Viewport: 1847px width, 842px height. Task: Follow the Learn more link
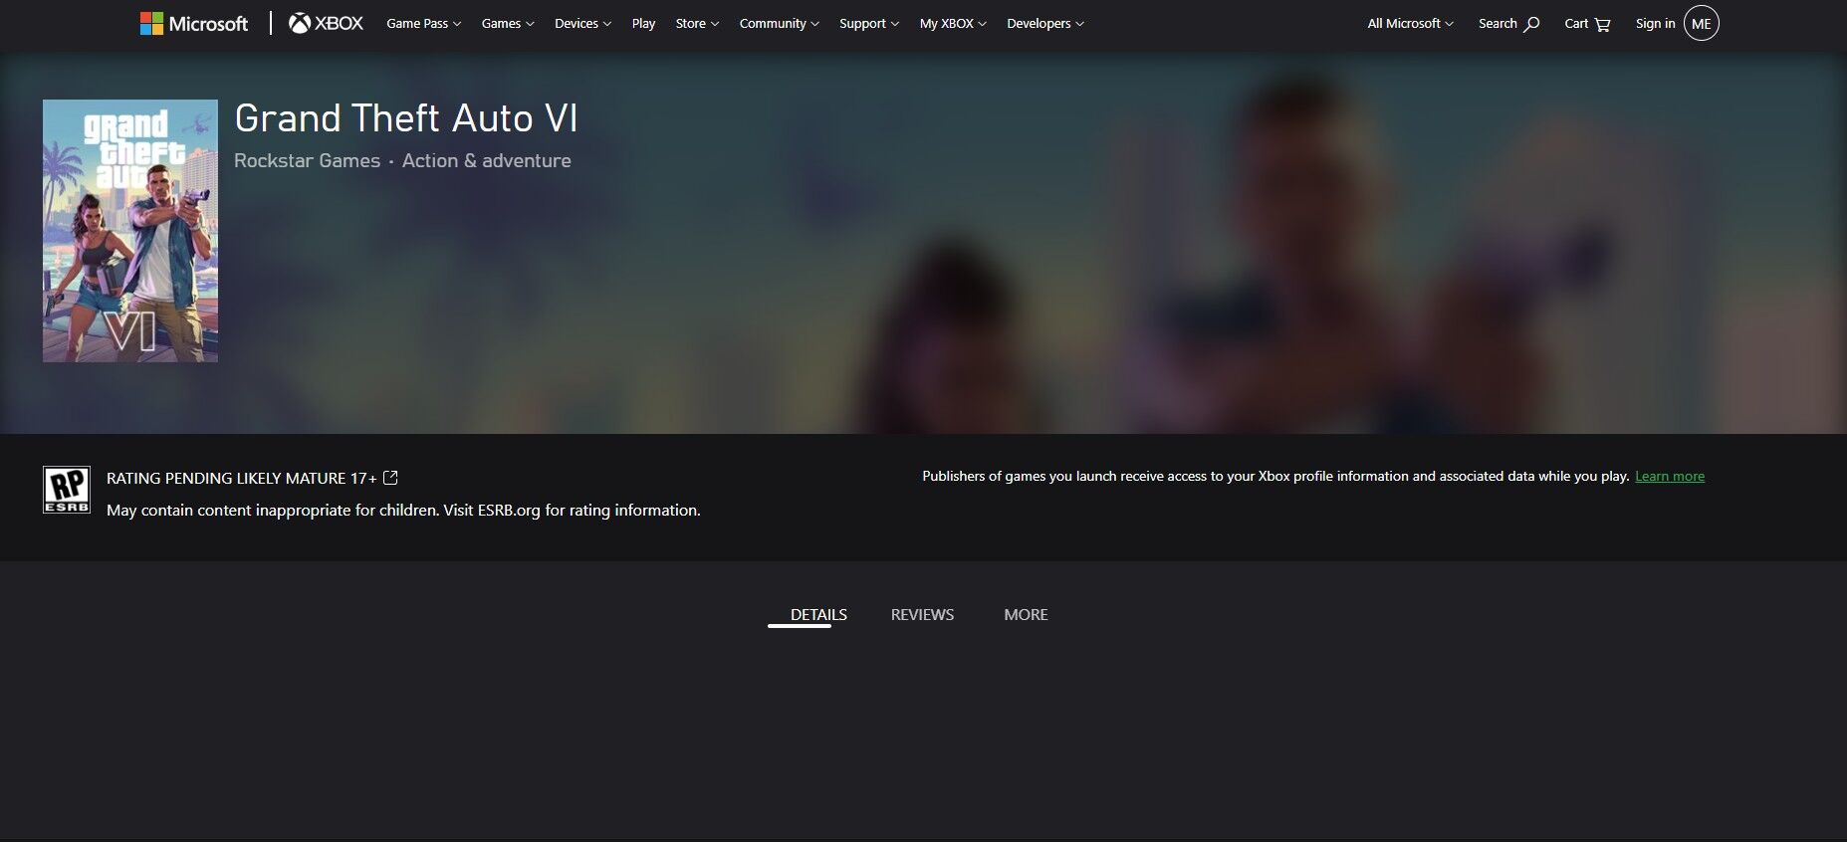pyautogui.click(x=1670, y=477)
